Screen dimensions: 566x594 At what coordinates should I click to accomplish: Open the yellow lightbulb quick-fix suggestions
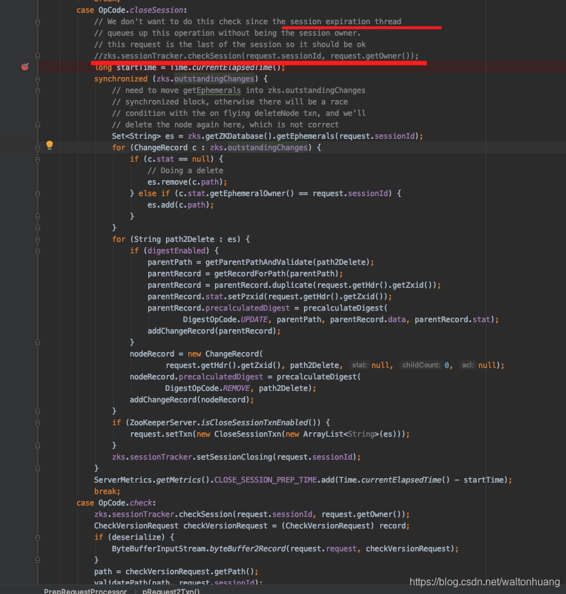coord(50,145)
